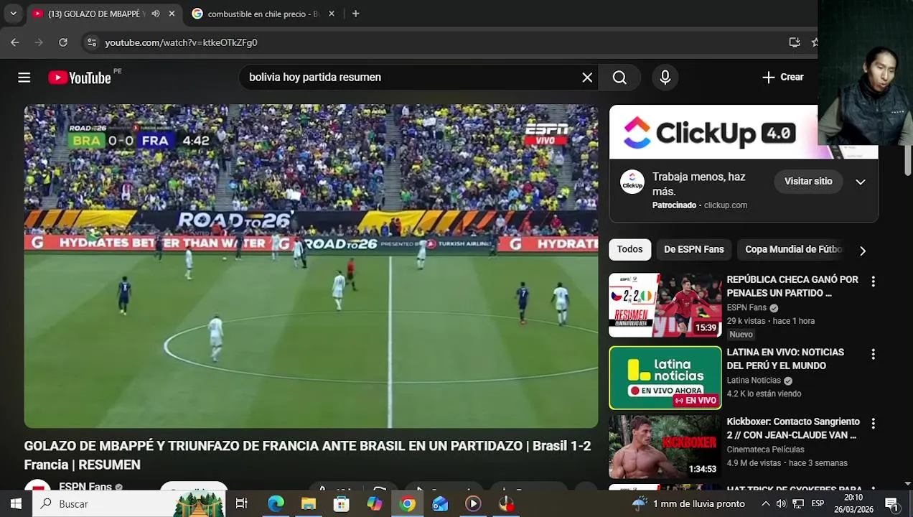Open options menu for Kickboxer video
The height and width of the screenshot is (517, 913).
(873, 424)
